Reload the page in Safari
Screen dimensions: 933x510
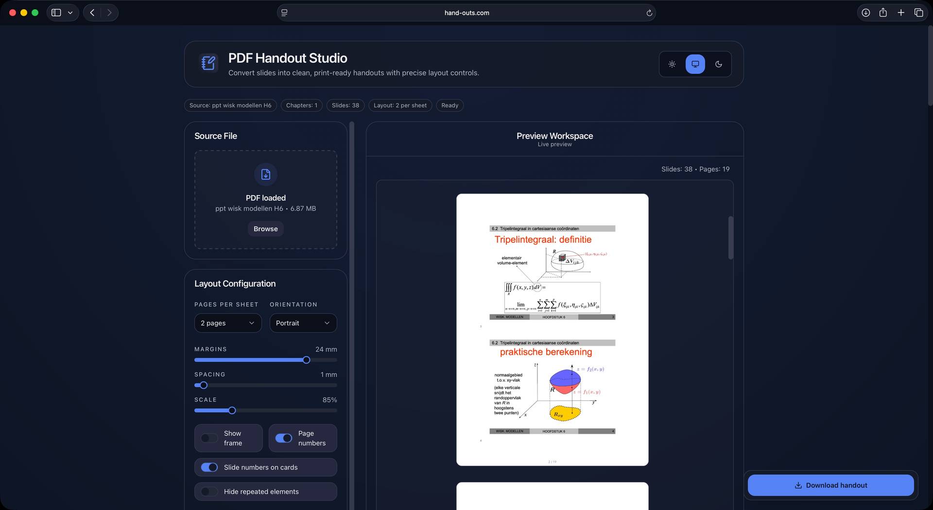click(x=649, y=13)
